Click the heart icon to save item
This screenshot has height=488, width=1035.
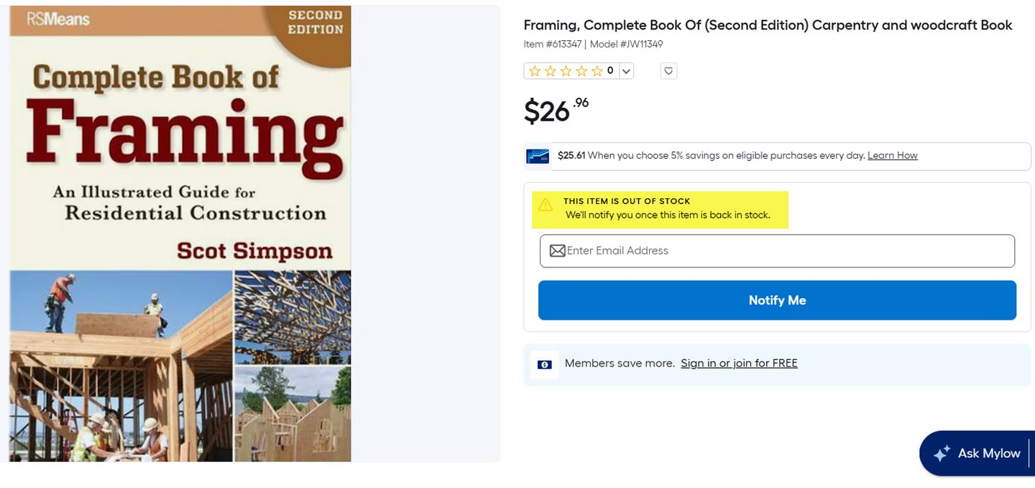[668, 70]
